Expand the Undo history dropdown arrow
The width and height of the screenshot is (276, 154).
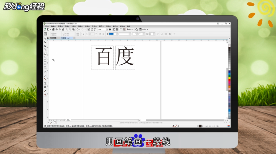(x=80, y=29)
